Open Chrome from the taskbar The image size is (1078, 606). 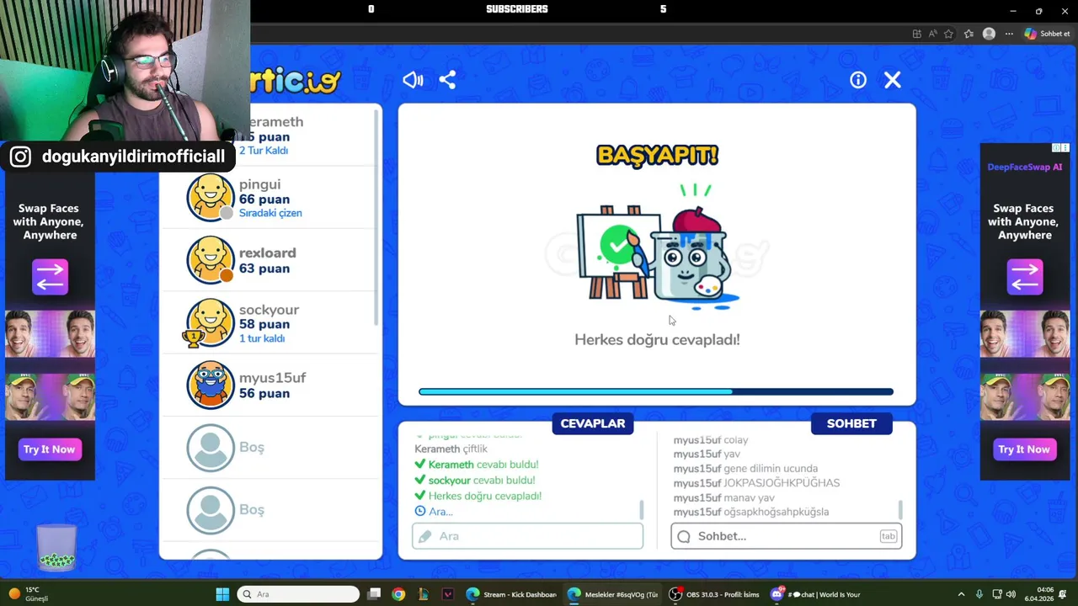coord(398,594)
